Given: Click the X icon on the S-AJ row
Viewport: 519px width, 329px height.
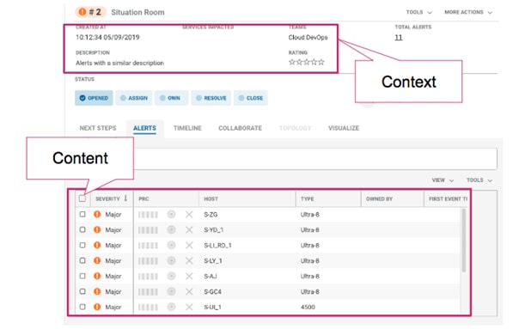Looking at the screenshot, I should click(x=189, y=276).
